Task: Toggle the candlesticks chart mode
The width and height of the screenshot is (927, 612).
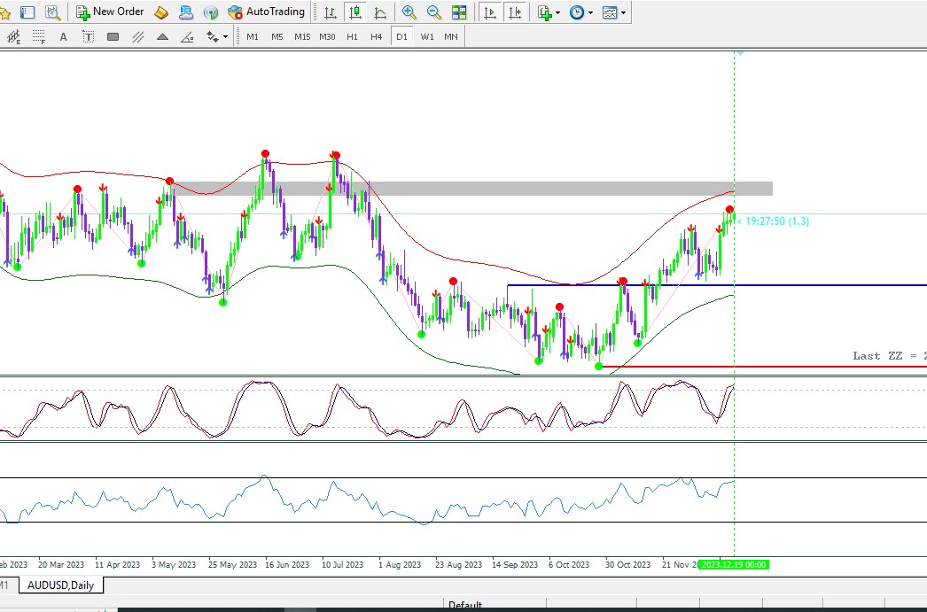Action: pyautogui.click(x=354, y=12)
